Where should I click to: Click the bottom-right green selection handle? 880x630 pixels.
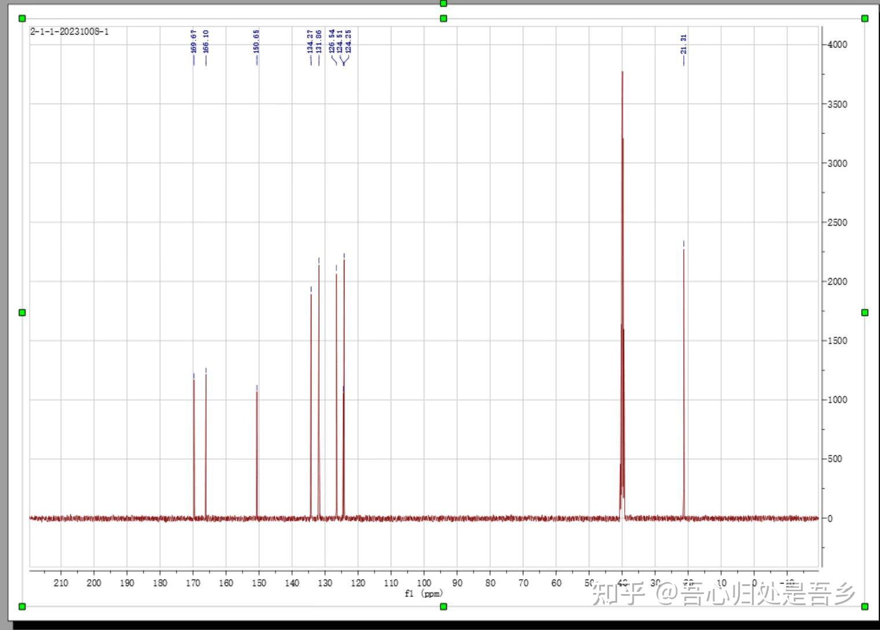(x=865, y=606)
